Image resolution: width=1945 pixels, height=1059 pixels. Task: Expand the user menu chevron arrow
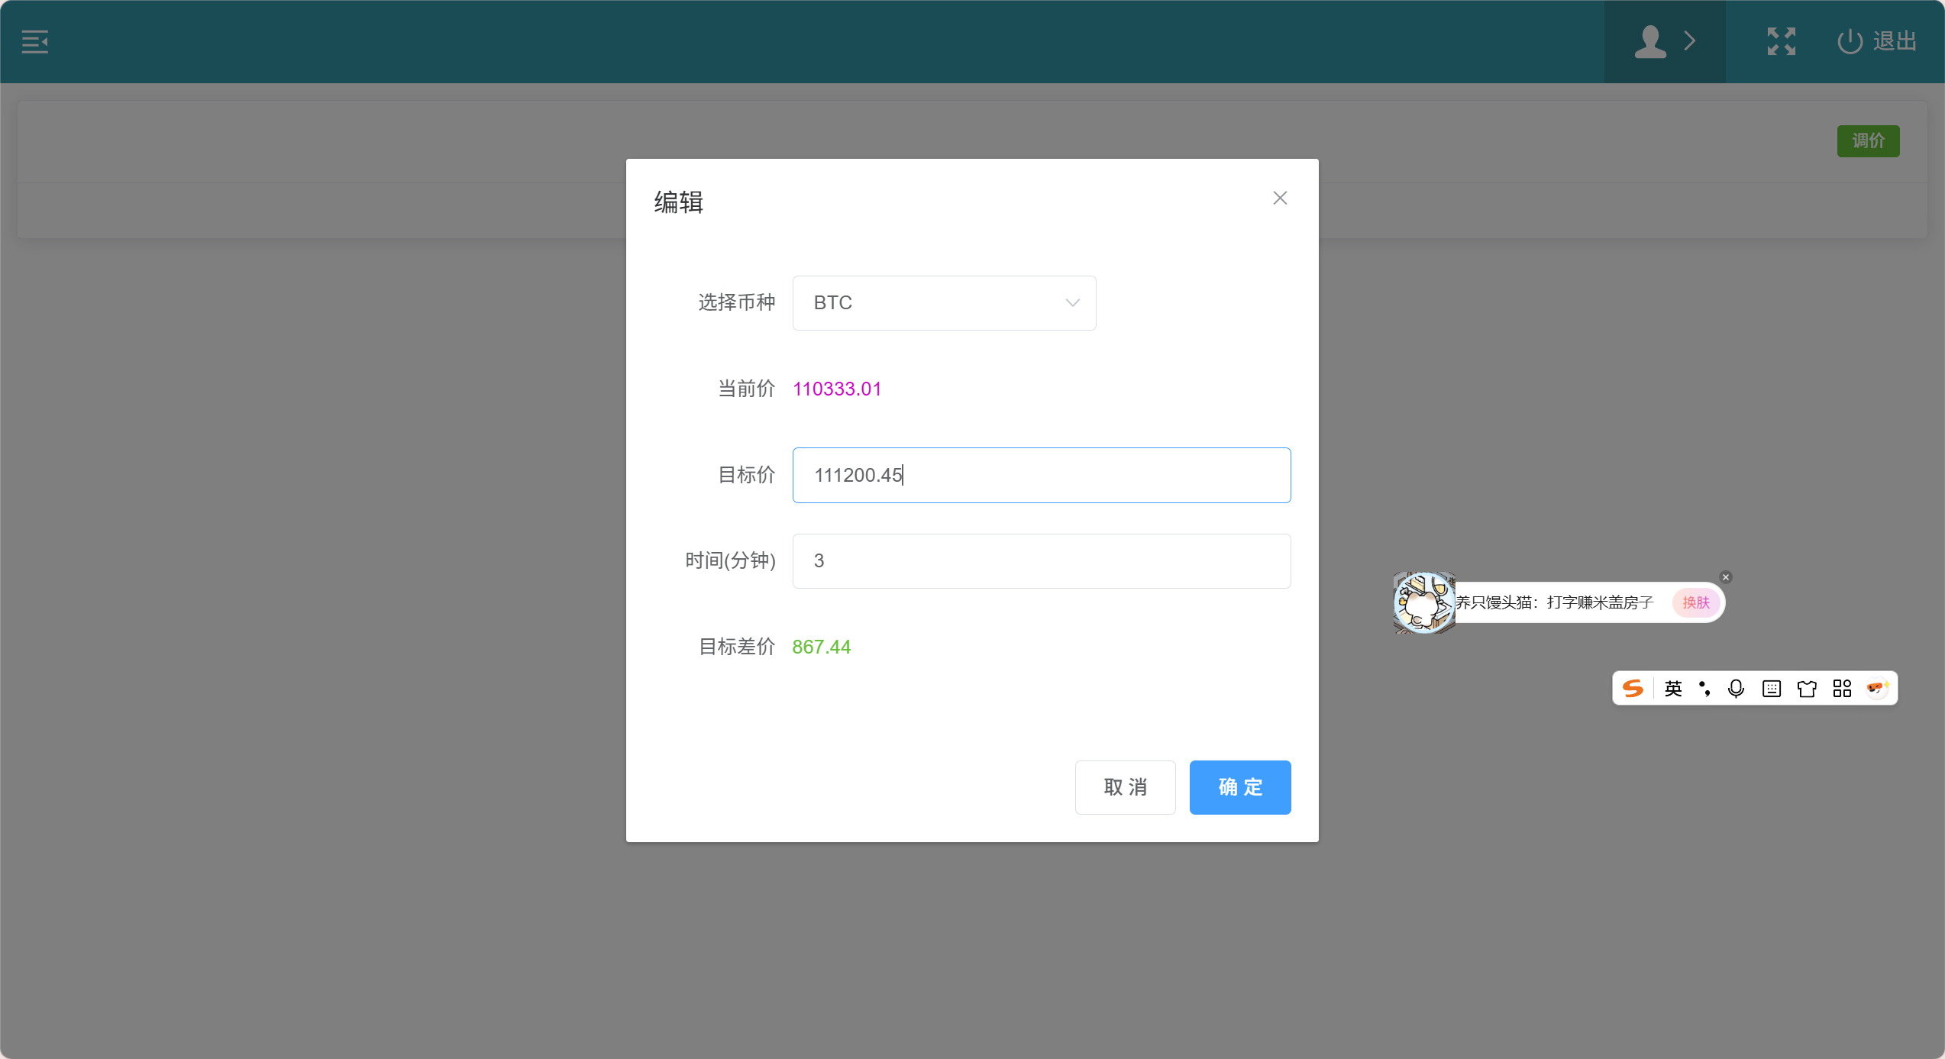coord(1690,41)
